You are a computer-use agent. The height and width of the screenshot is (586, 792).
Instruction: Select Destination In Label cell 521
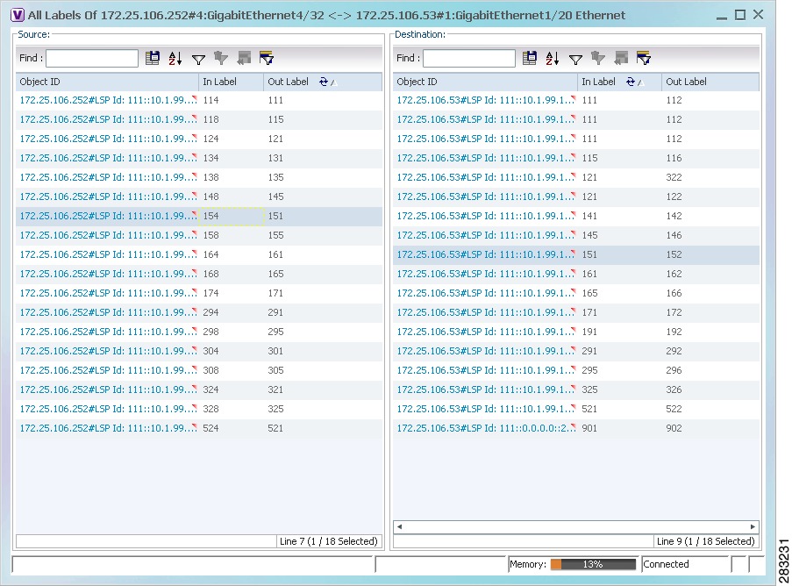(x=619, y=409)
